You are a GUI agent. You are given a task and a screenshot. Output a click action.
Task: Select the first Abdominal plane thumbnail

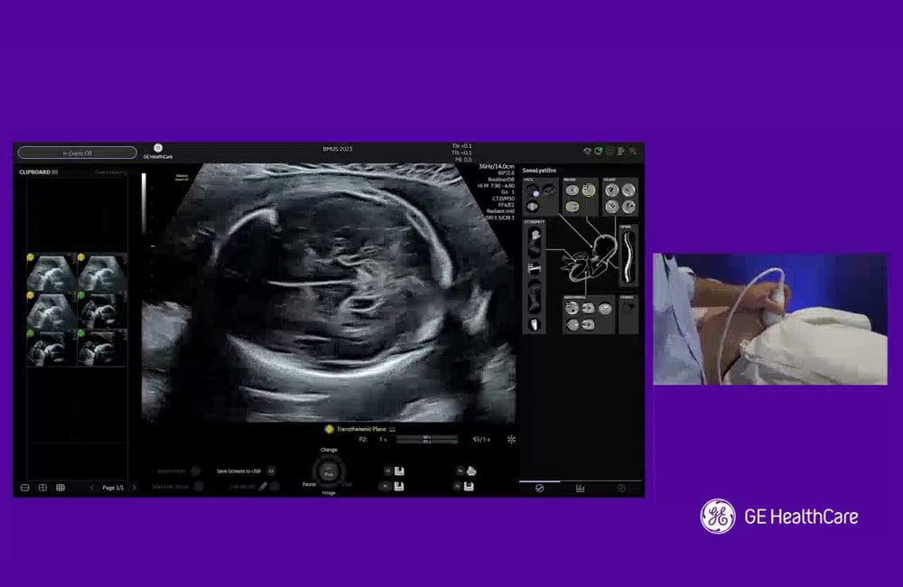572,308
